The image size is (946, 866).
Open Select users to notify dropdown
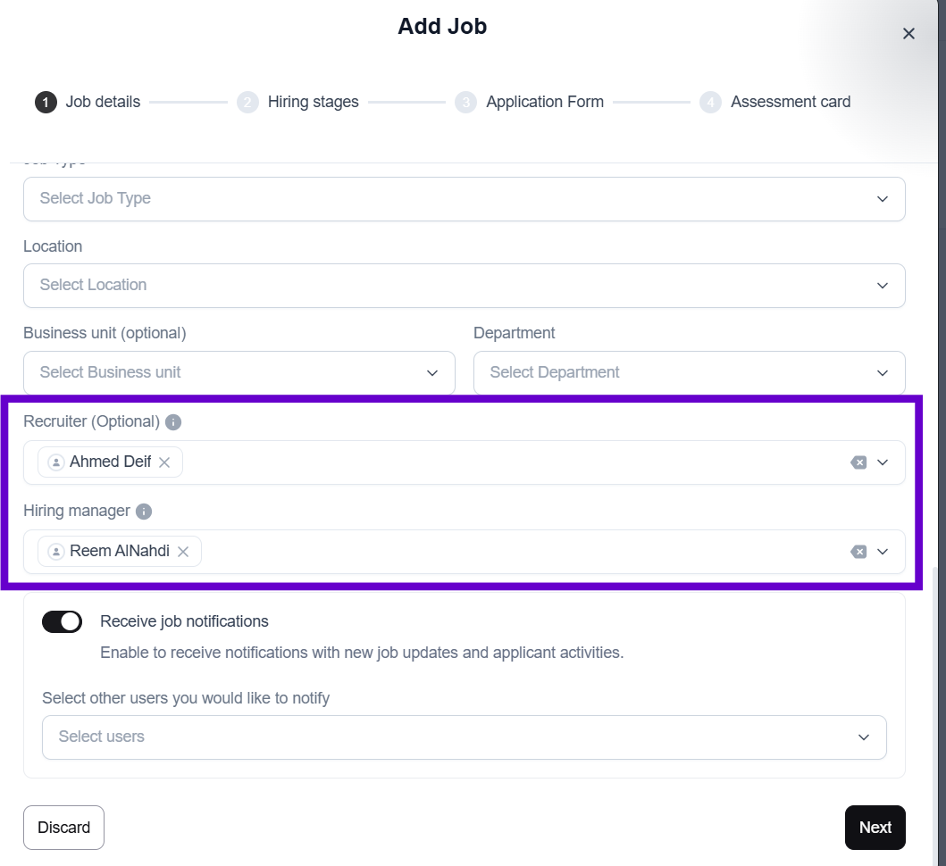click(x=464, y=737)
